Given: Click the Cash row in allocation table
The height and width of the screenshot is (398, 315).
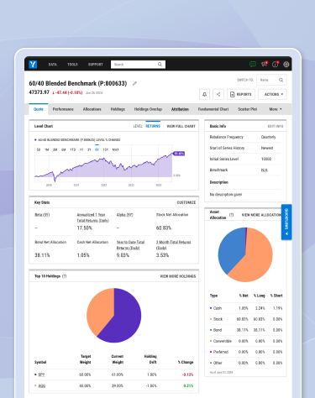Looking at the screenshot, I should (246, 308).
